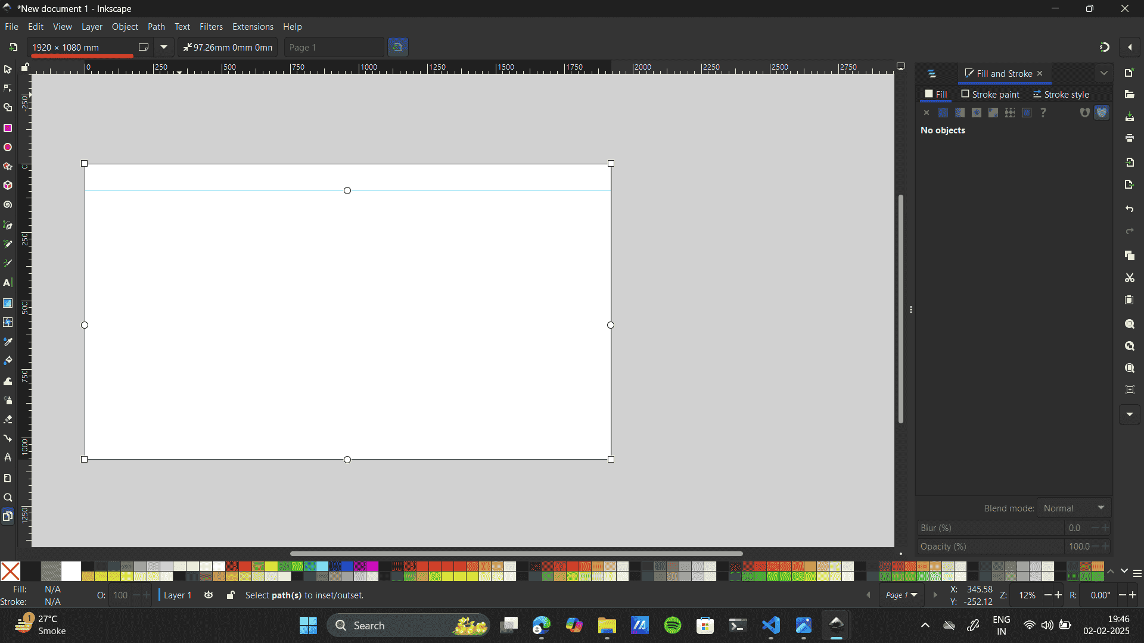Select linear gradient fill type
Image resolution: width=1144 pixels, height=643 pixels.
960,113
